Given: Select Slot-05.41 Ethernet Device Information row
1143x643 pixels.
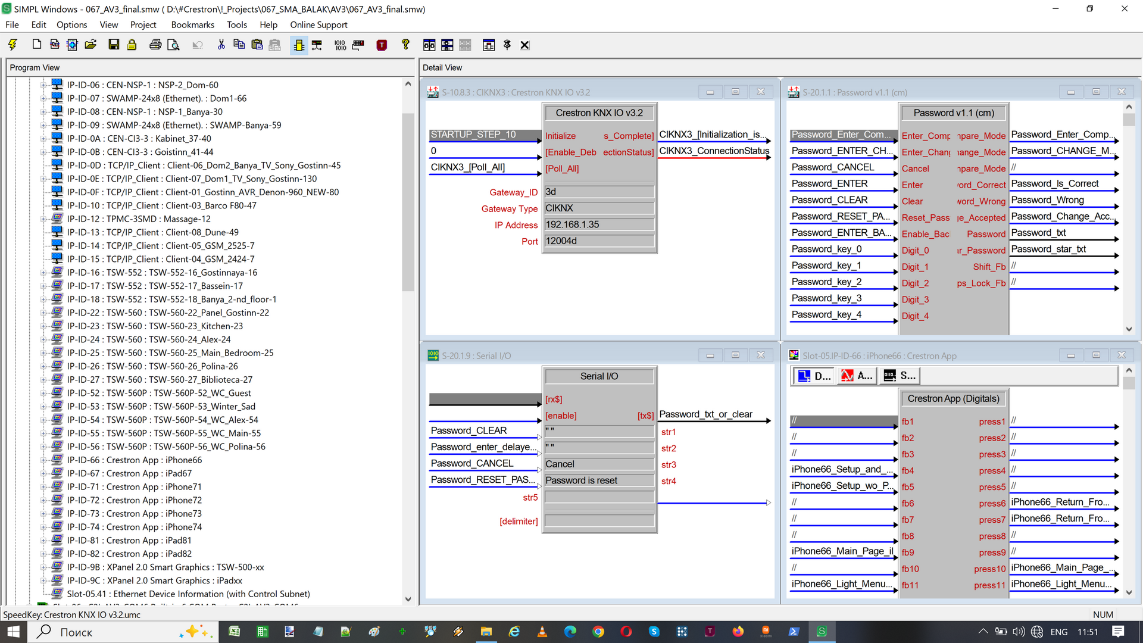Looking at the screenshot, I should point(188,594).
